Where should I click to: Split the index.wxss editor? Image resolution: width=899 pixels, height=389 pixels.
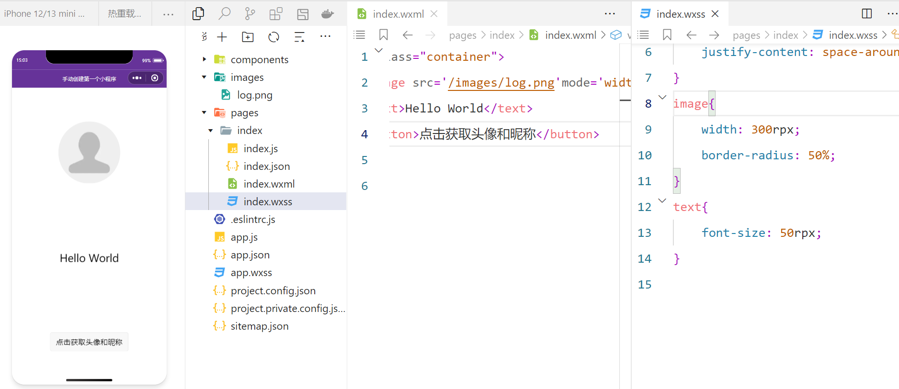point(867,13)
